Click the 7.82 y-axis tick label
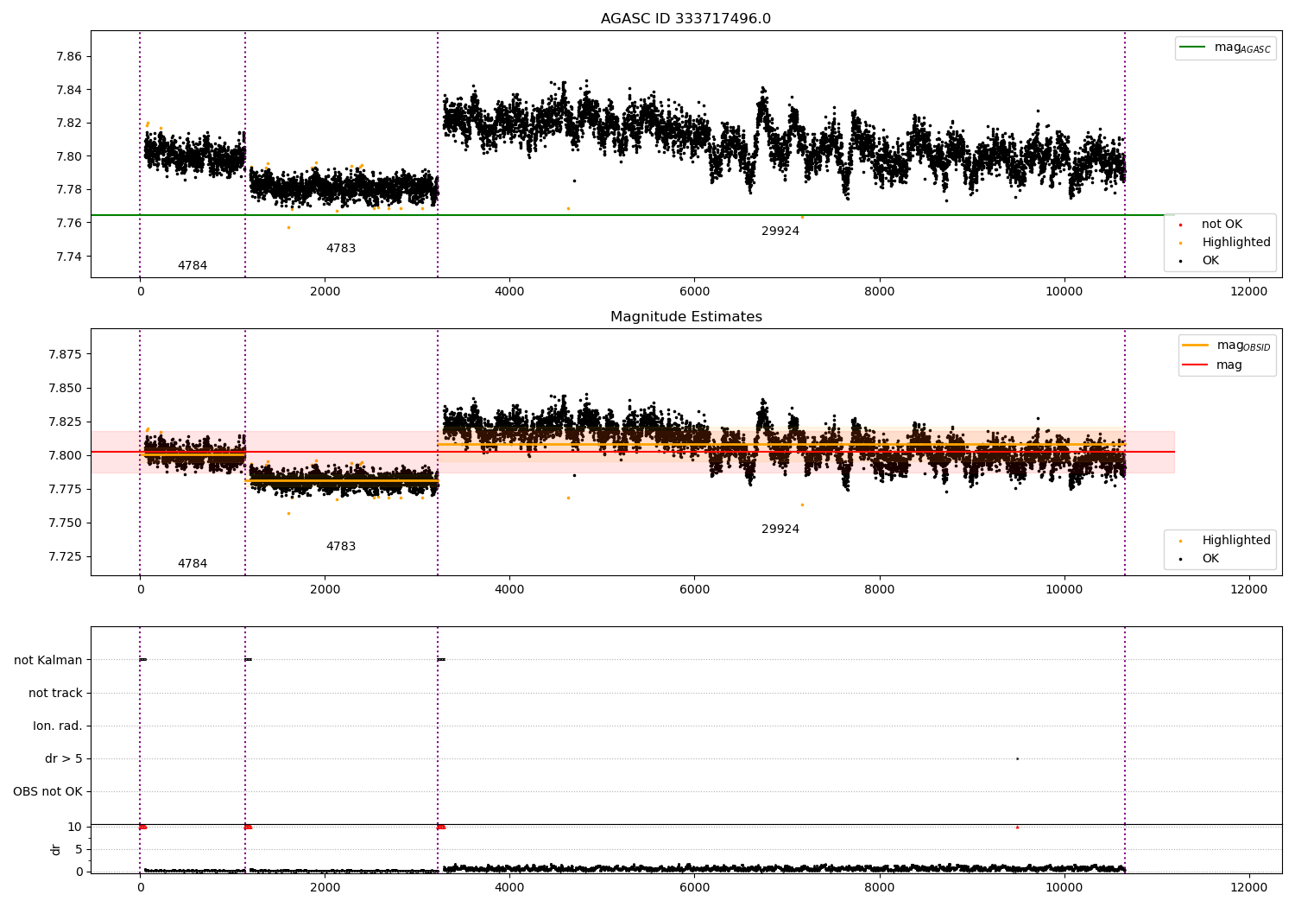 [69, 124]
